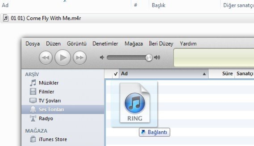Click the Ses Tonları bell icon
The height and width of the screenshot is (146, 254).
click(x=33, y=109)
